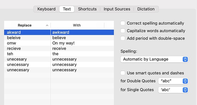This screenshot has height=105, width=197.
Task: Open the Automatic by Language dropdown
Action: click(x=154, y=59)
